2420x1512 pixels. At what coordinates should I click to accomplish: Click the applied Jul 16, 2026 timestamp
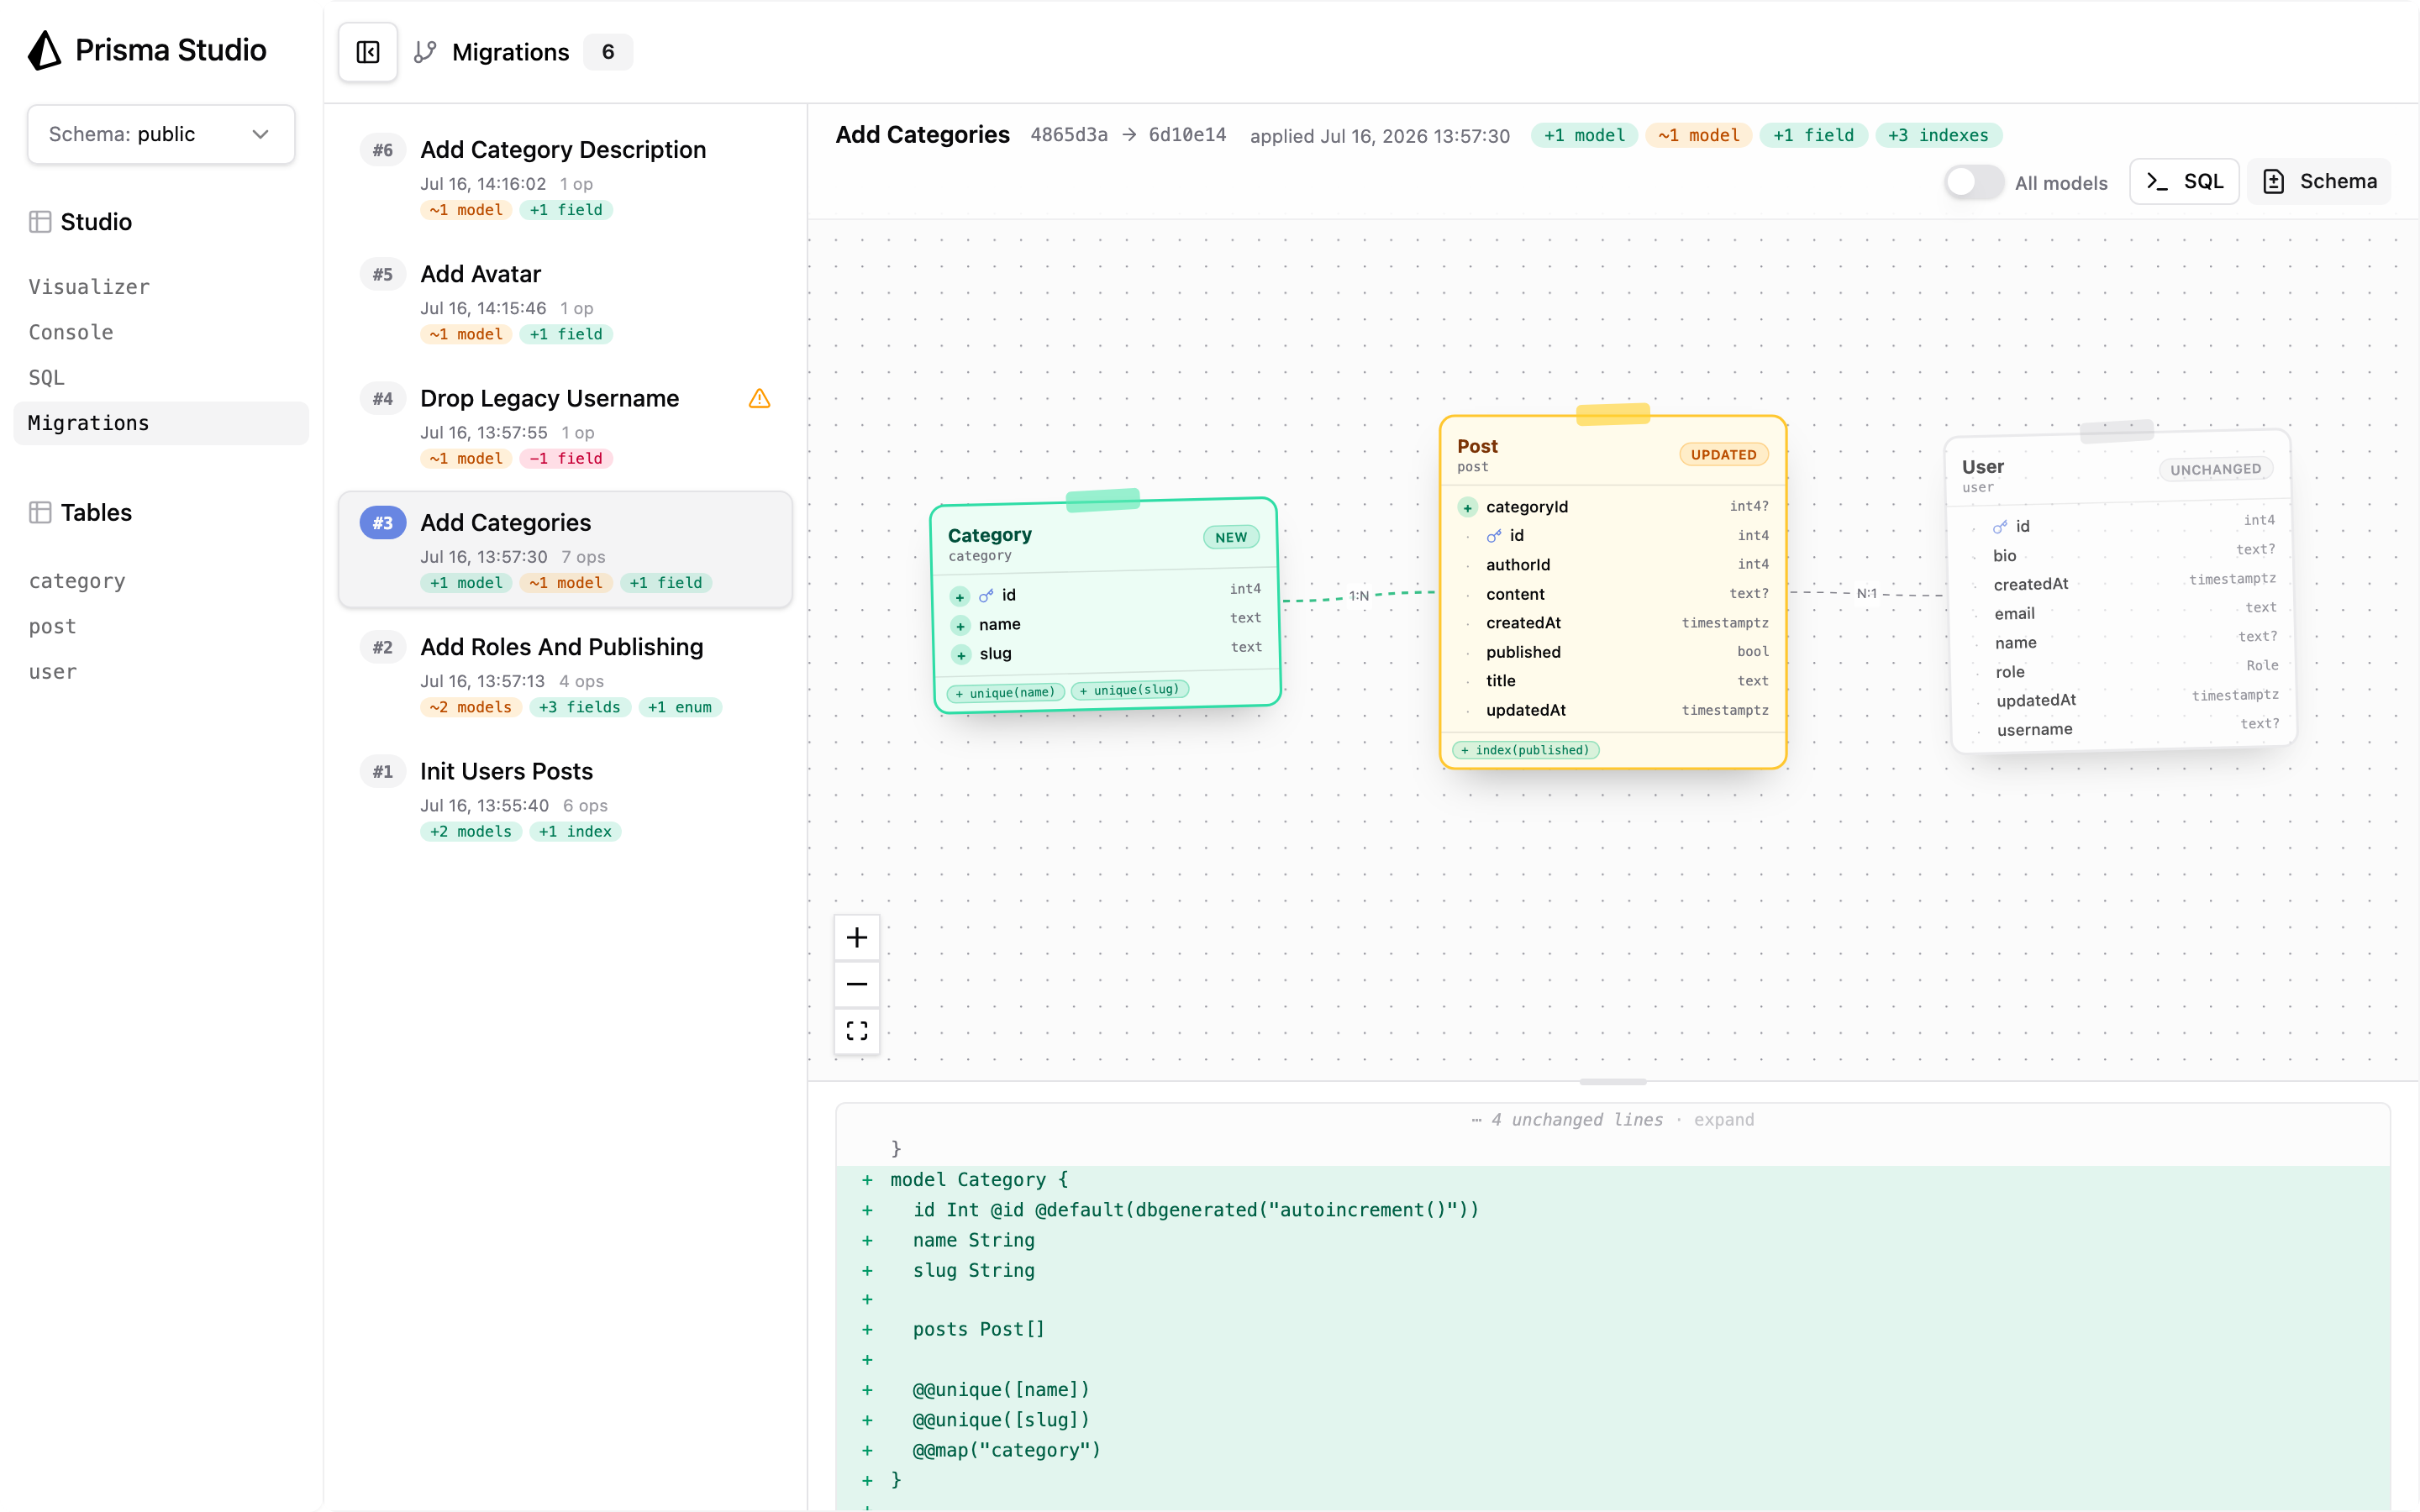tap(1380, 136)
